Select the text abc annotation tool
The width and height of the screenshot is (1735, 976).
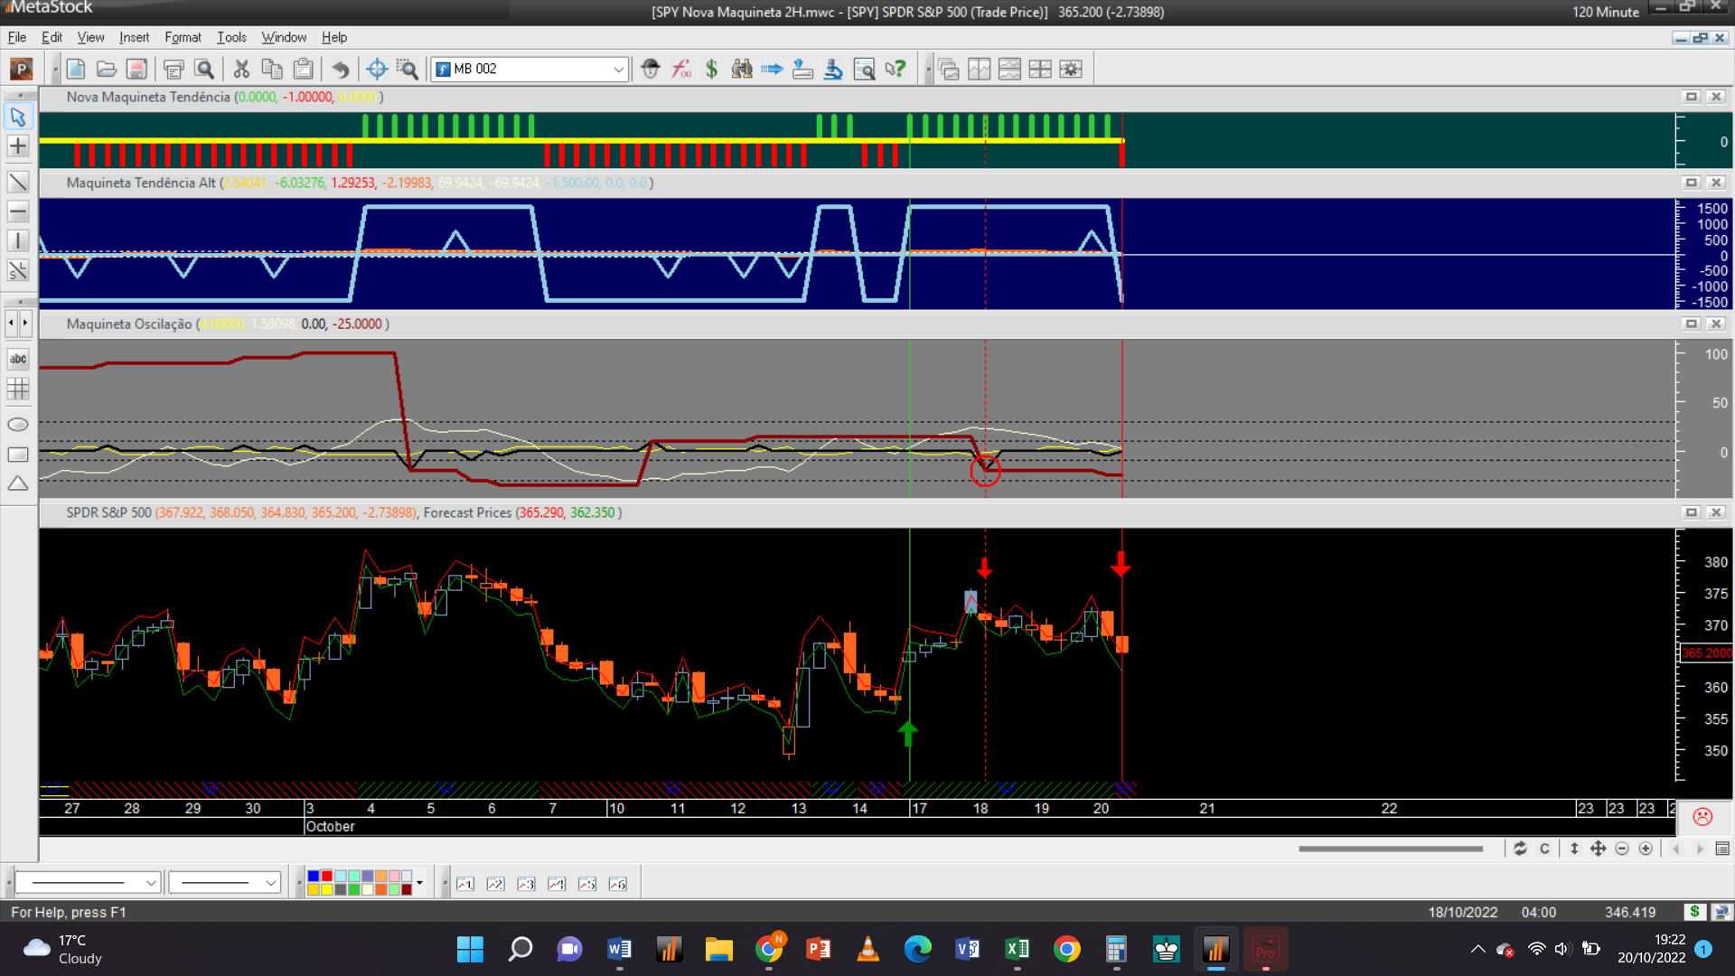tap(18, 359)
